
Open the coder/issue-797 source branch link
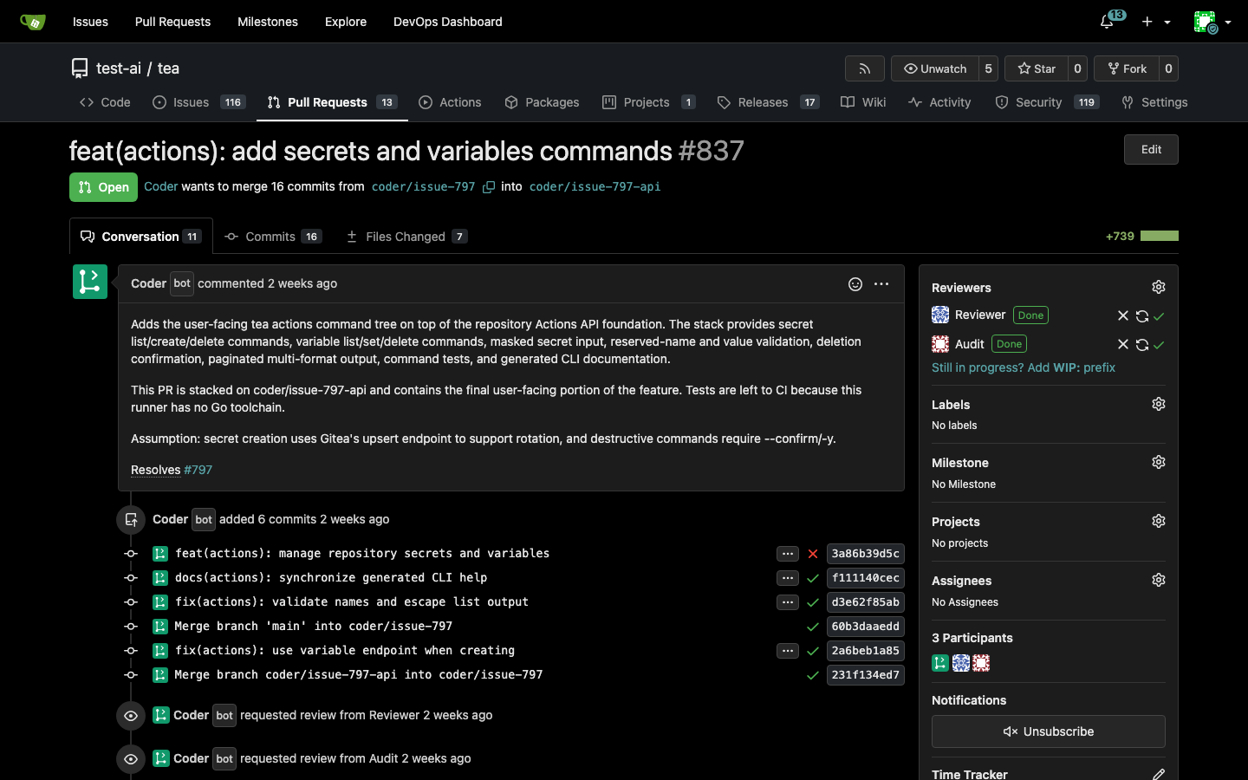[x=423, y=186]
